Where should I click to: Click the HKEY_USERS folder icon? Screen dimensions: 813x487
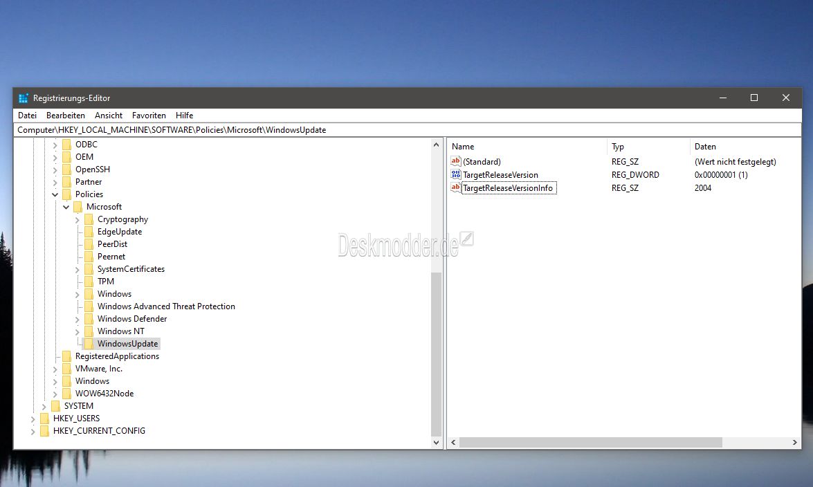click(44, 419)
